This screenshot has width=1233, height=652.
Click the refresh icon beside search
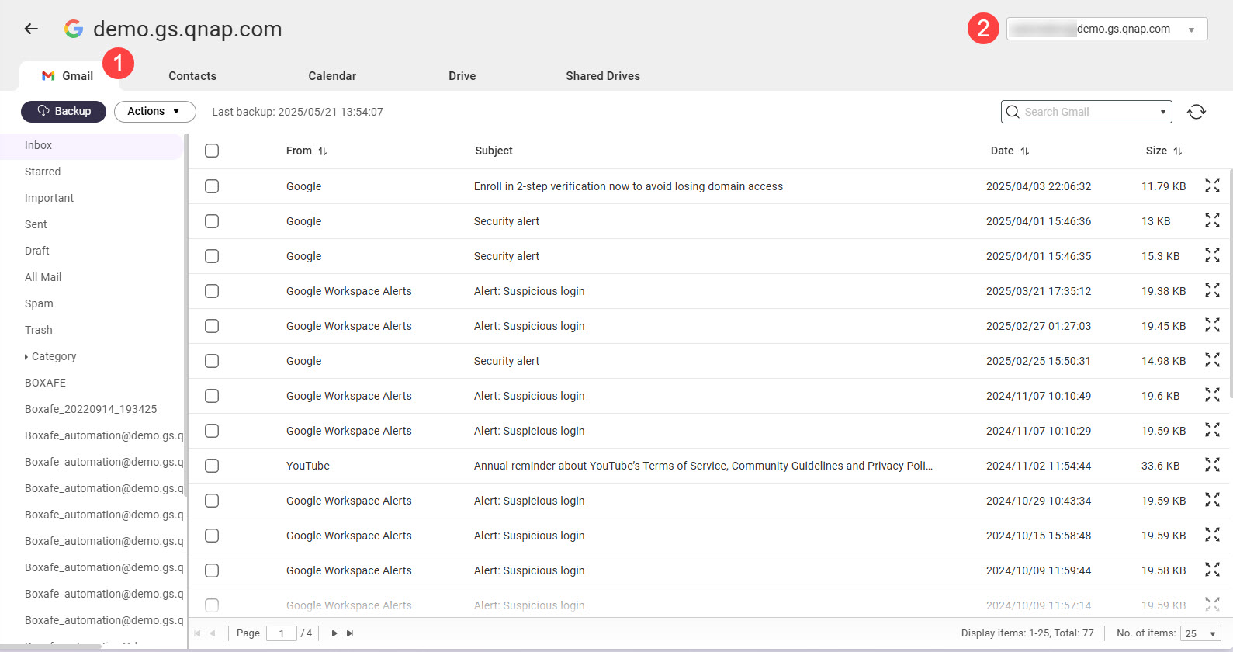(x=1196, y=112)
